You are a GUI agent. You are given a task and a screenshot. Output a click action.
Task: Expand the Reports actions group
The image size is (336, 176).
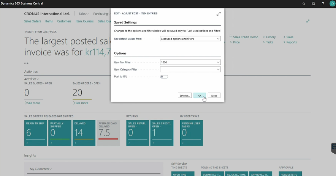[290, 42]
